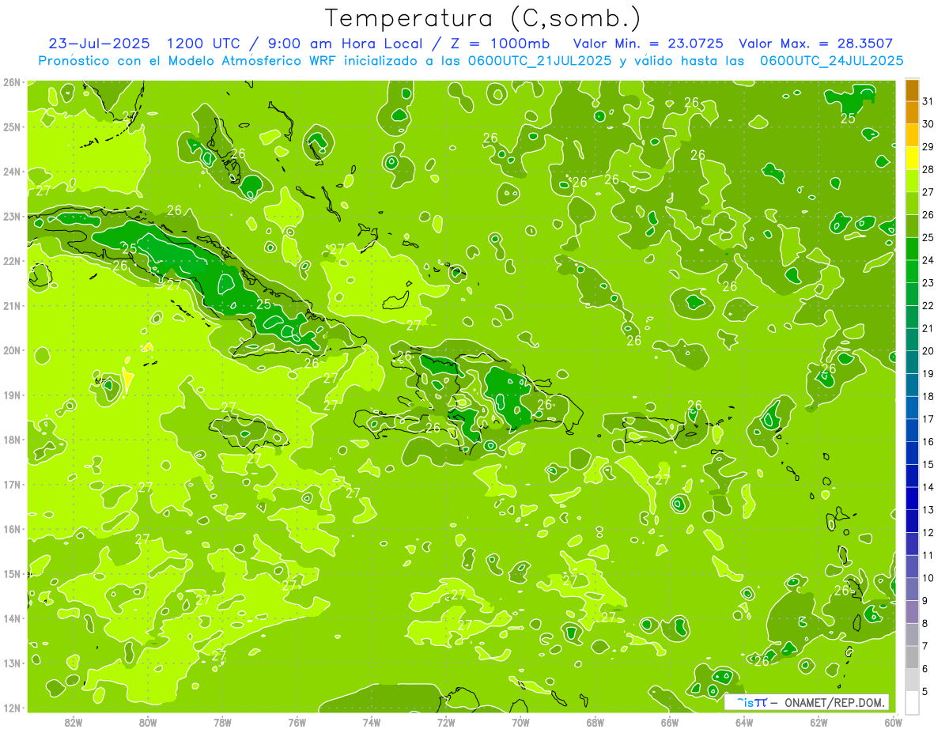The height and width of the screenshot is (733, 949).
Task: Click the '72W' longitude axis label
Action: click(446, 722)
